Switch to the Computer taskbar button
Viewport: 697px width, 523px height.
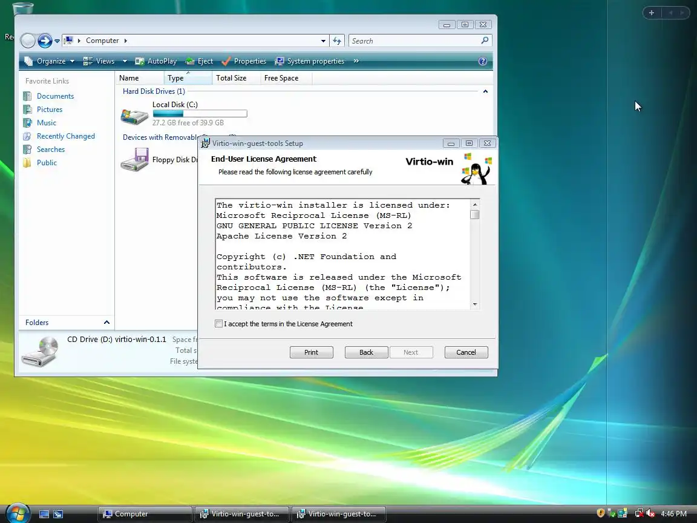coord(145,514)
